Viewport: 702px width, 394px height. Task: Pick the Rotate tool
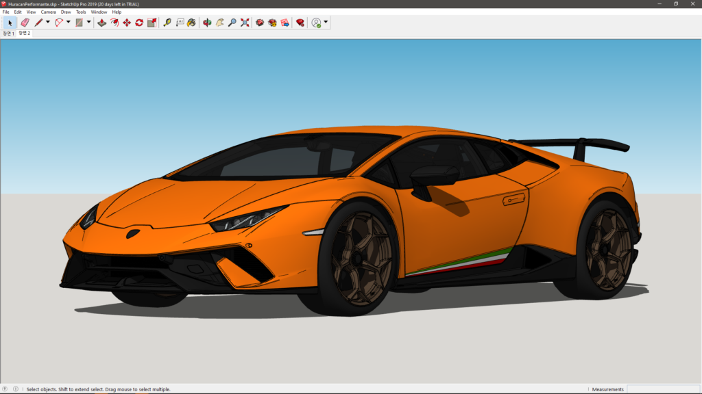(x=139, y=23)
